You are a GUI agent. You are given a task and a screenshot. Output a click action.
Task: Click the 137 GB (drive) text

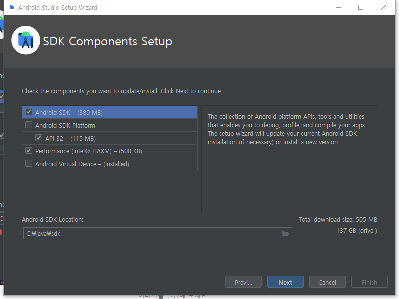click(357, 231)
